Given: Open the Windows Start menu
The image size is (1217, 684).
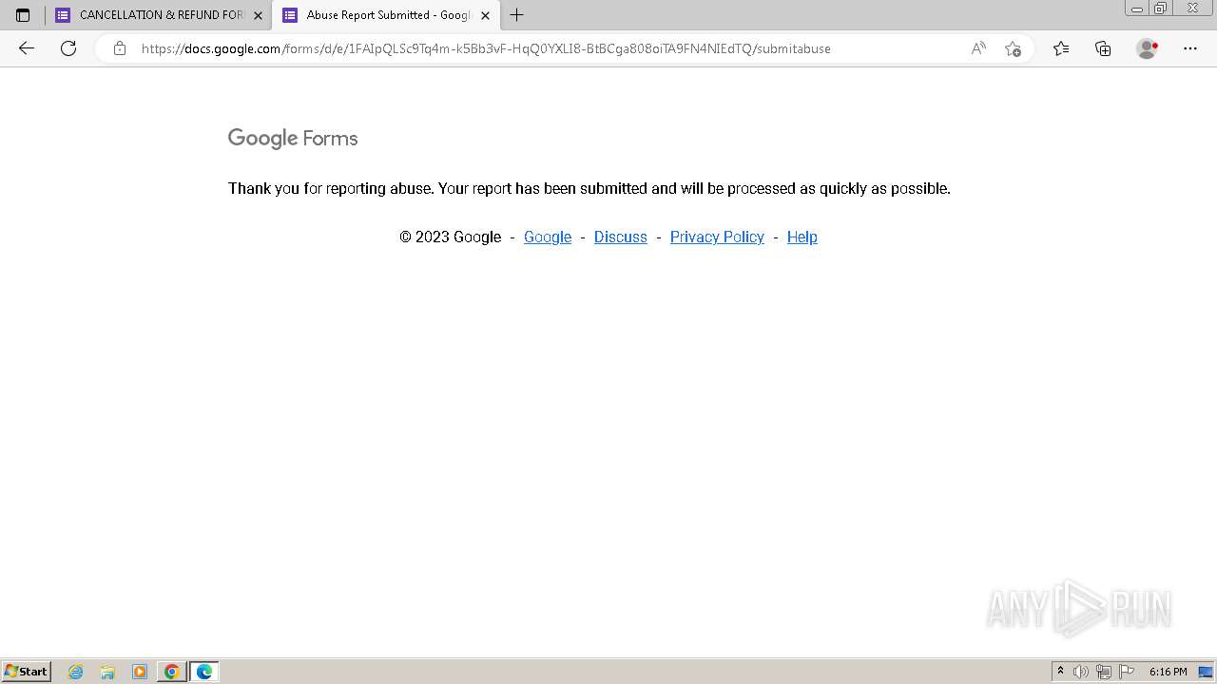Looking at the screenshot, I should coord(26,672).
